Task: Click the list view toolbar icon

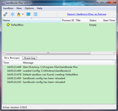Action: [36, 14]
